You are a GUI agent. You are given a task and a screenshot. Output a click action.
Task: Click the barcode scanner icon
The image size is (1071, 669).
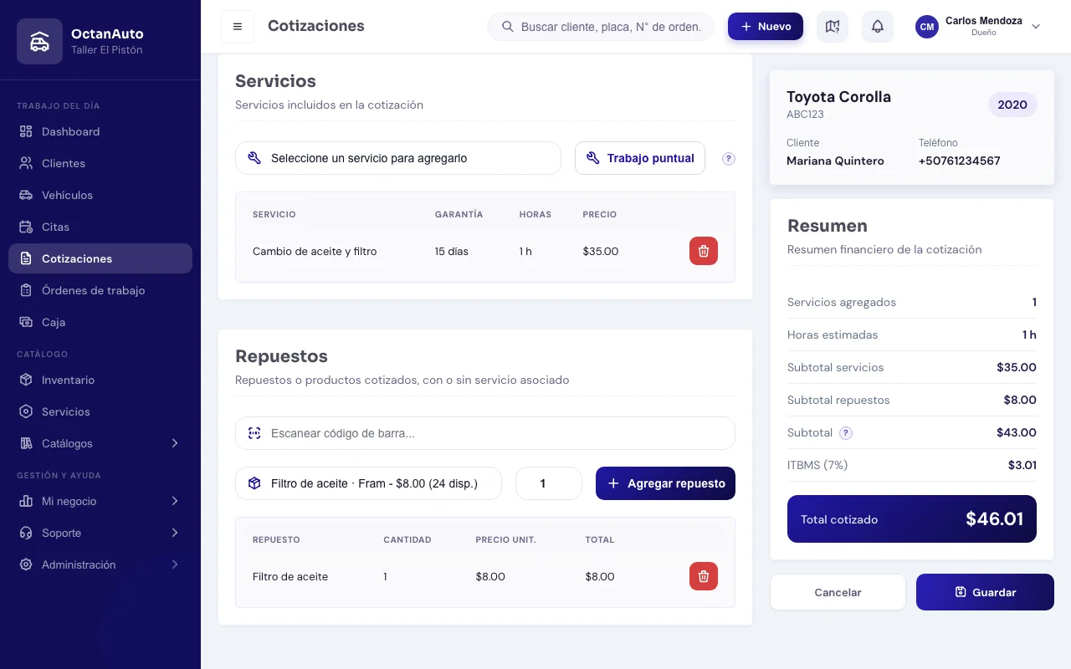(254, 433)
